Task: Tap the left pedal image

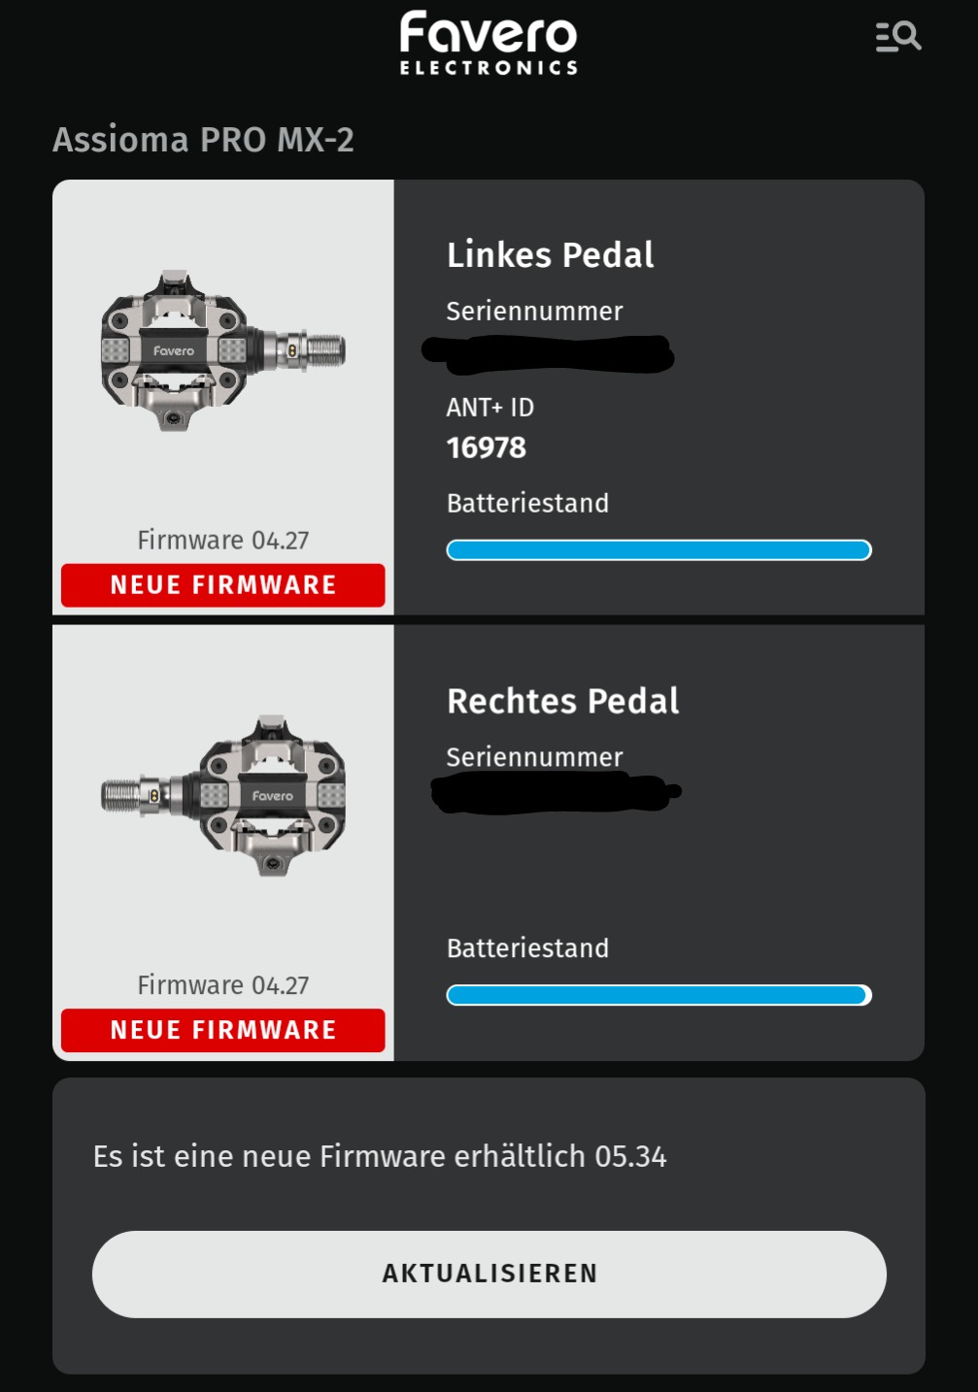Action: coord(223,350)
